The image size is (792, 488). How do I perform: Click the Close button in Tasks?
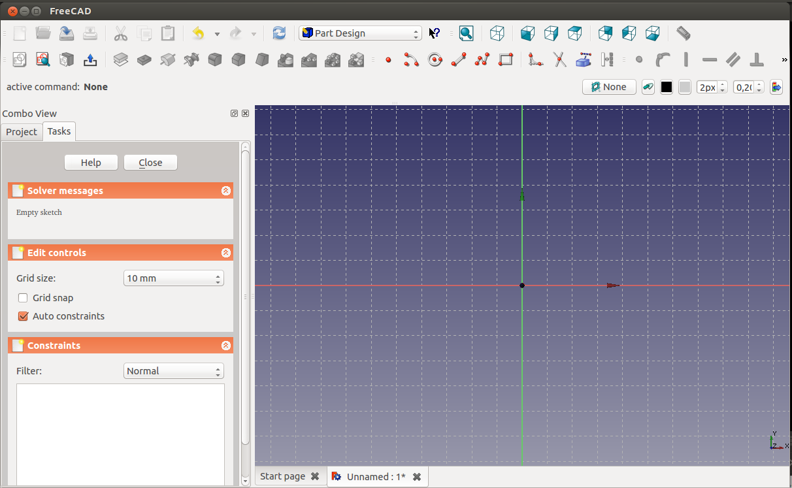click(x=150, y=163)
